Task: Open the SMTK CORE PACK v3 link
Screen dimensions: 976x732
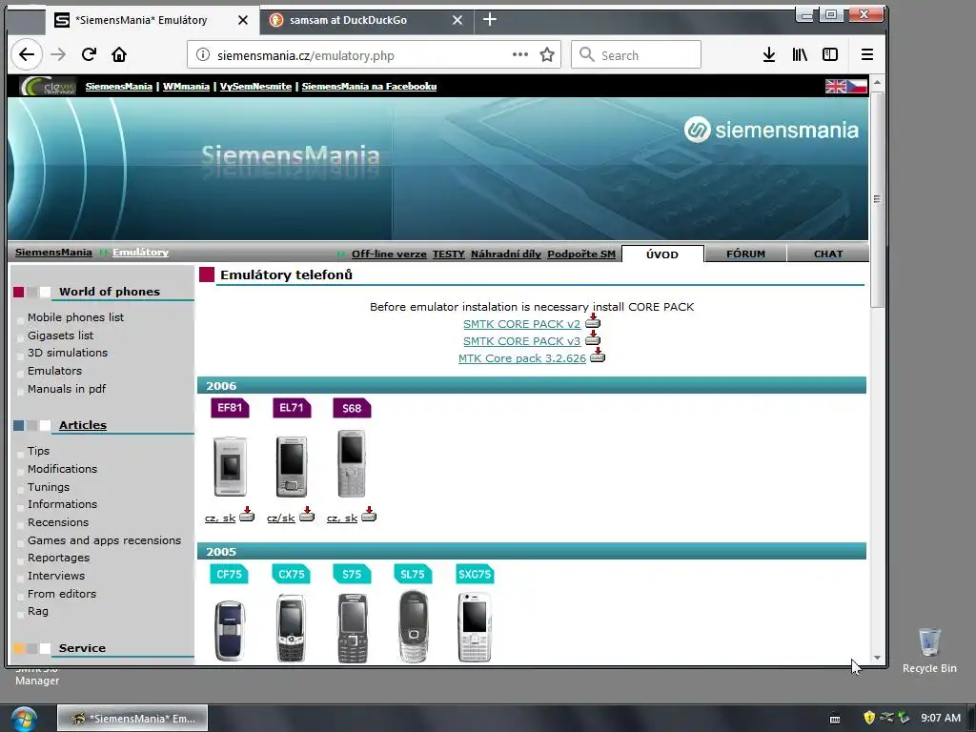Action: coord(521,341)
